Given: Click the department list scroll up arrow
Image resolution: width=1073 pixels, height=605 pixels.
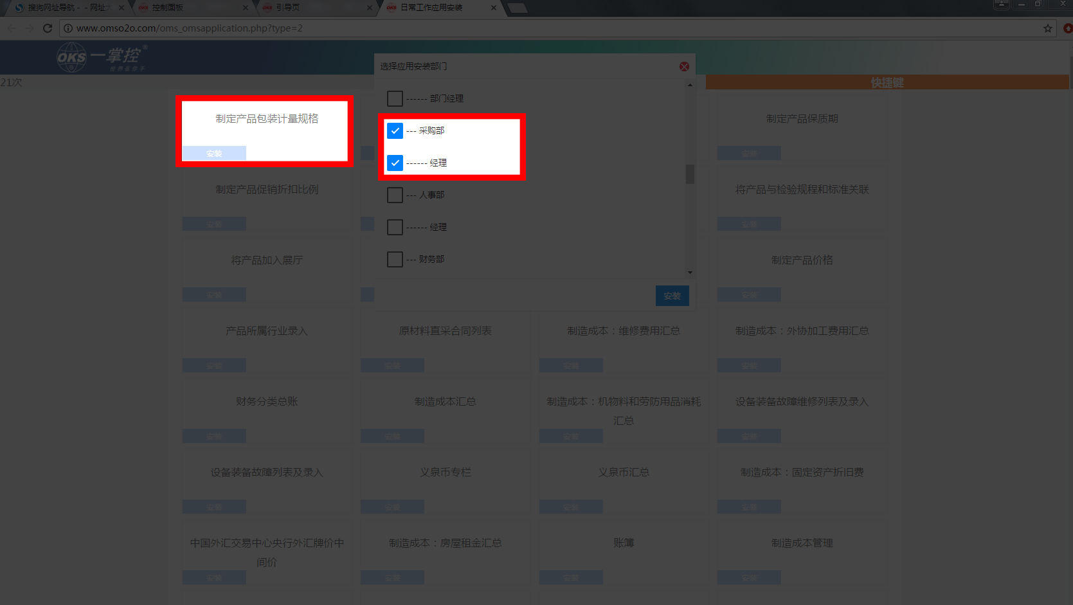Looking at the screenshot, I should 690,85.
